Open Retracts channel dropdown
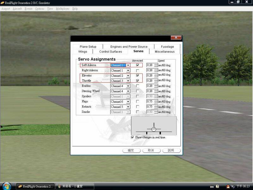This screenshot has height=190, width=253. [x=128, y=107]
